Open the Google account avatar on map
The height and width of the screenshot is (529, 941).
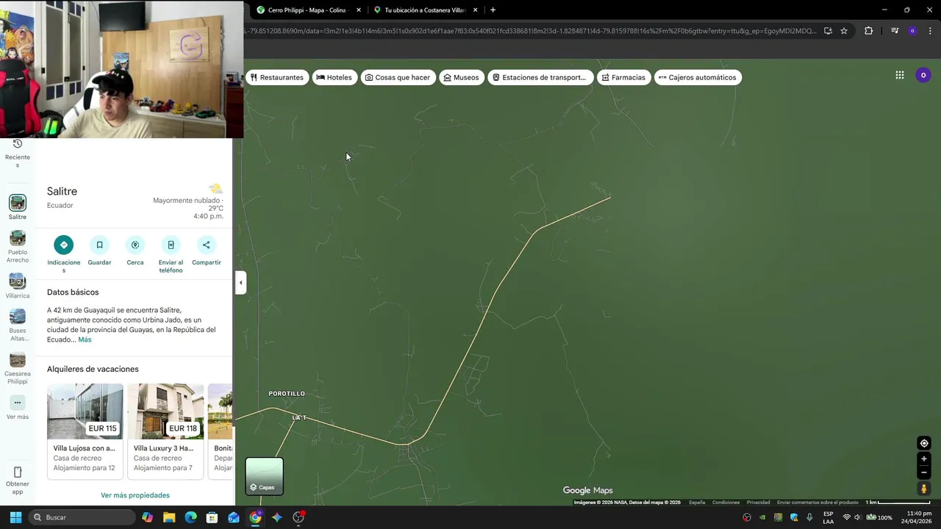[x=923, y=75]
